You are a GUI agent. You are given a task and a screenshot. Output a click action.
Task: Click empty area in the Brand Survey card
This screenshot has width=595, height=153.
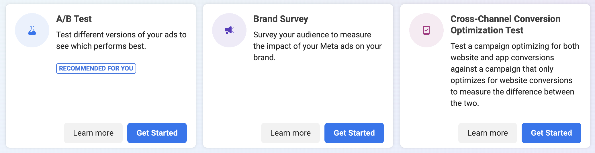click(x=298, y=91)
